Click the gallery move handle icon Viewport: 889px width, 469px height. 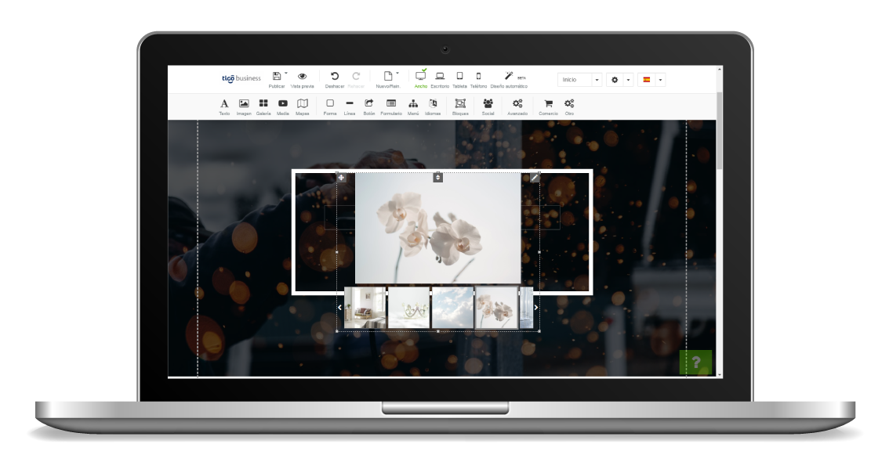341,178
